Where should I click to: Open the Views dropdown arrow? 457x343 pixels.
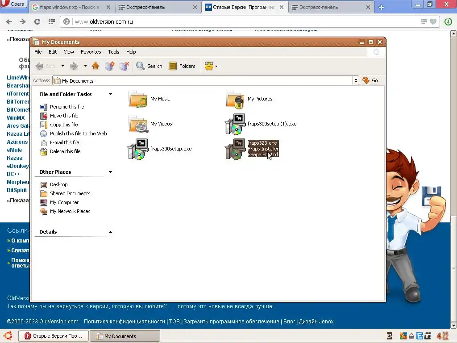[216, 66]
